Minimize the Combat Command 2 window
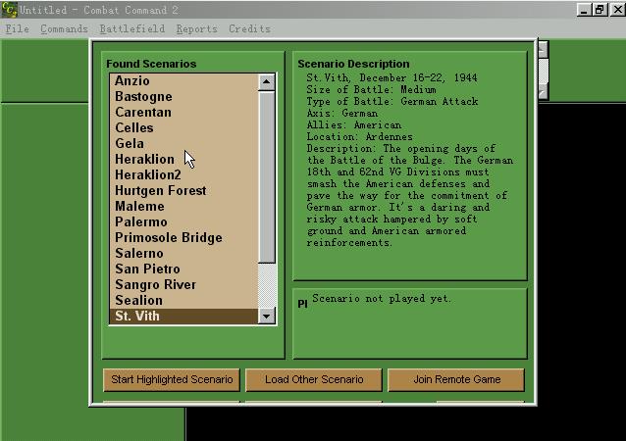The height and width of the screenshot is (441, 626). click(584, 10)
